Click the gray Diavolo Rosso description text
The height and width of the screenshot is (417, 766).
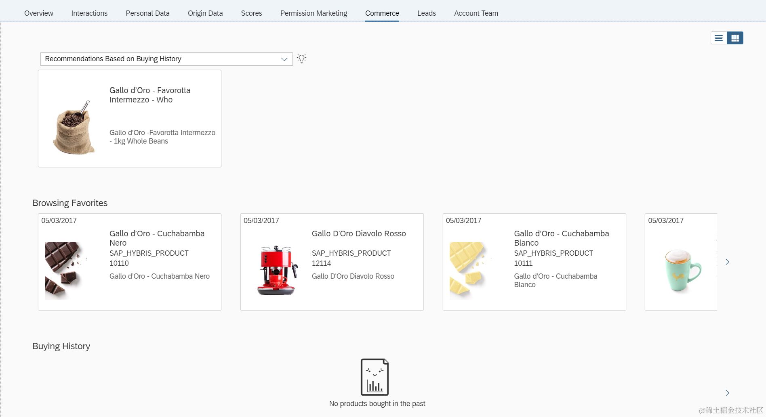[x=353, y=276]
